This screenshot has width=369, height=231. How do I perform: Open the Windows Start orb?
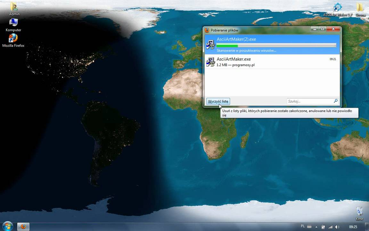coord(8,226)
